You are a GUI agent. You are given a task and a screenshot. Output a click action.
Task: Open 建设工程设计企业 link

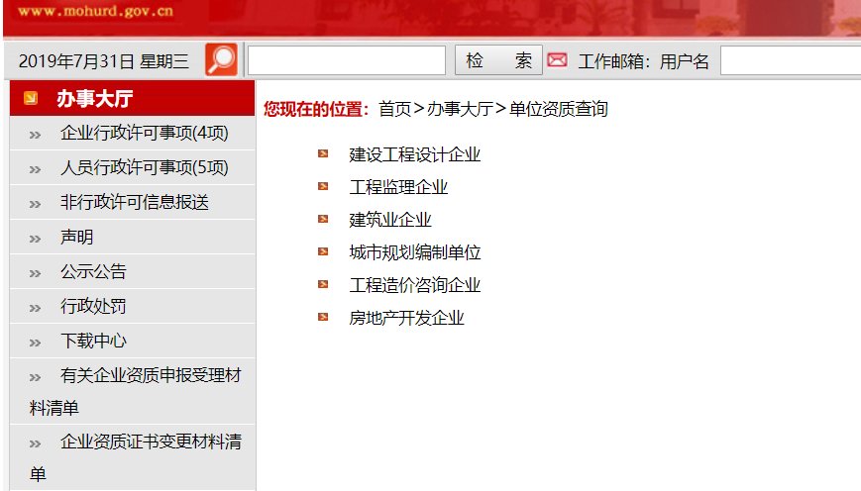pyautogui.click(x=414, y=154)
